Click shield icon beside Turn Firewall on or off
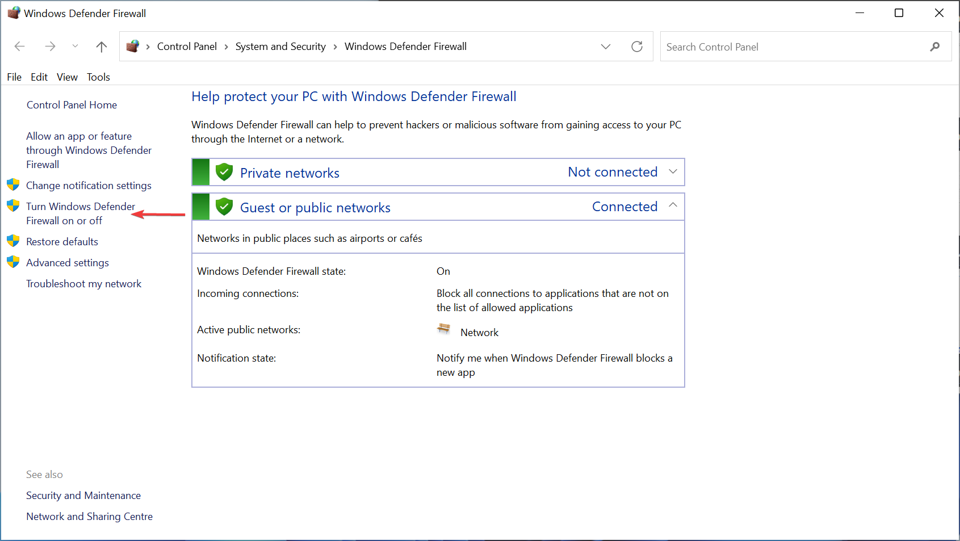 13,206
